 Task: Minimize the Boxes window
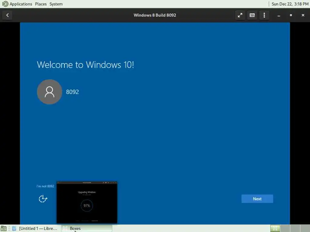coord(279,15)
